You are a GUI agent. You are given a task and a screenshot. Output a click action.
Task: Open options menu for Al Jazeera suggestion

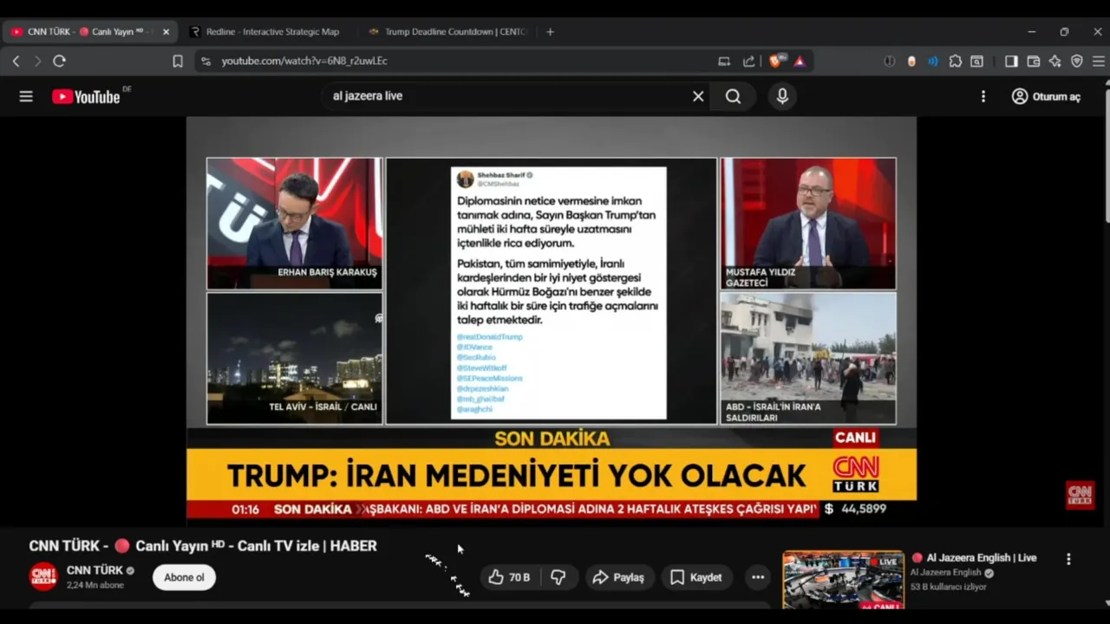[1068, 559]
